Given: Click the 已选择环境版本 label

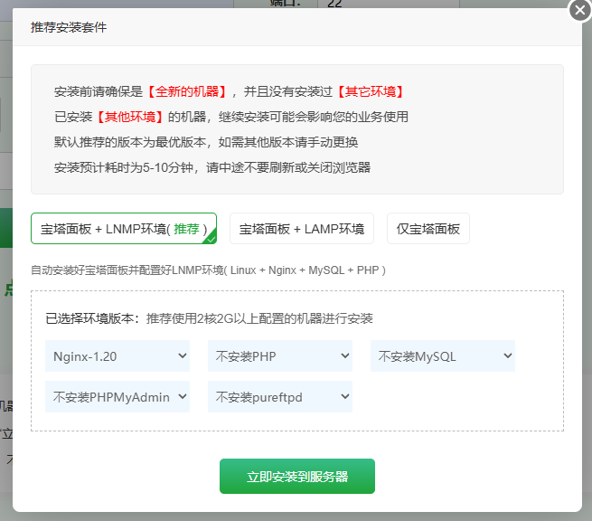Looking at the screenshot, I should point(94,318).
